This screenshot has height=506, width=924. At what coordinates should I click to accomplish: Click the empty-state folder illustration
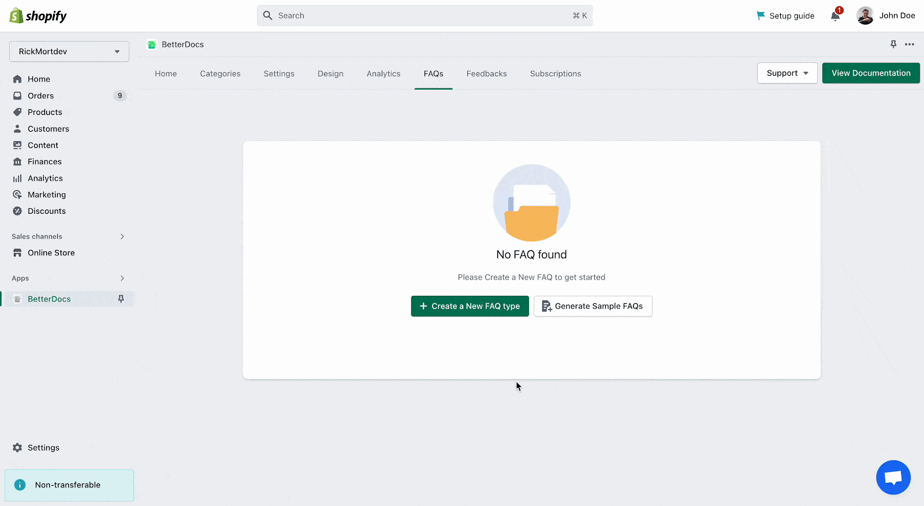coord(531,203)
